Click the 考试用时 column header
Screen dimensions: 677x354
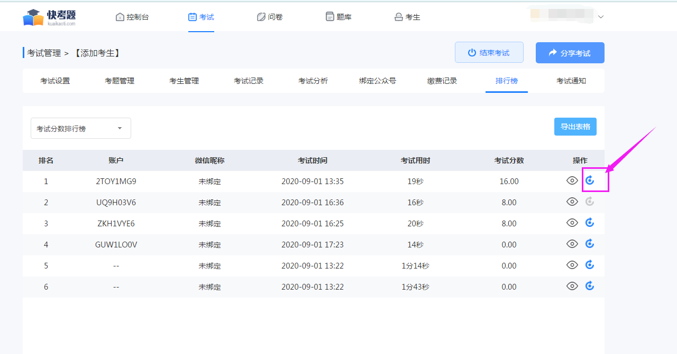coord(415,160)
